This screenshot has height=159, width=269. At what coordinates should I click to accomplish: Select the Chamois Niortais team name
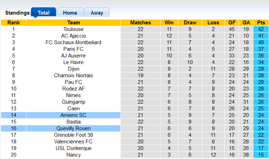tap(73, 75)
